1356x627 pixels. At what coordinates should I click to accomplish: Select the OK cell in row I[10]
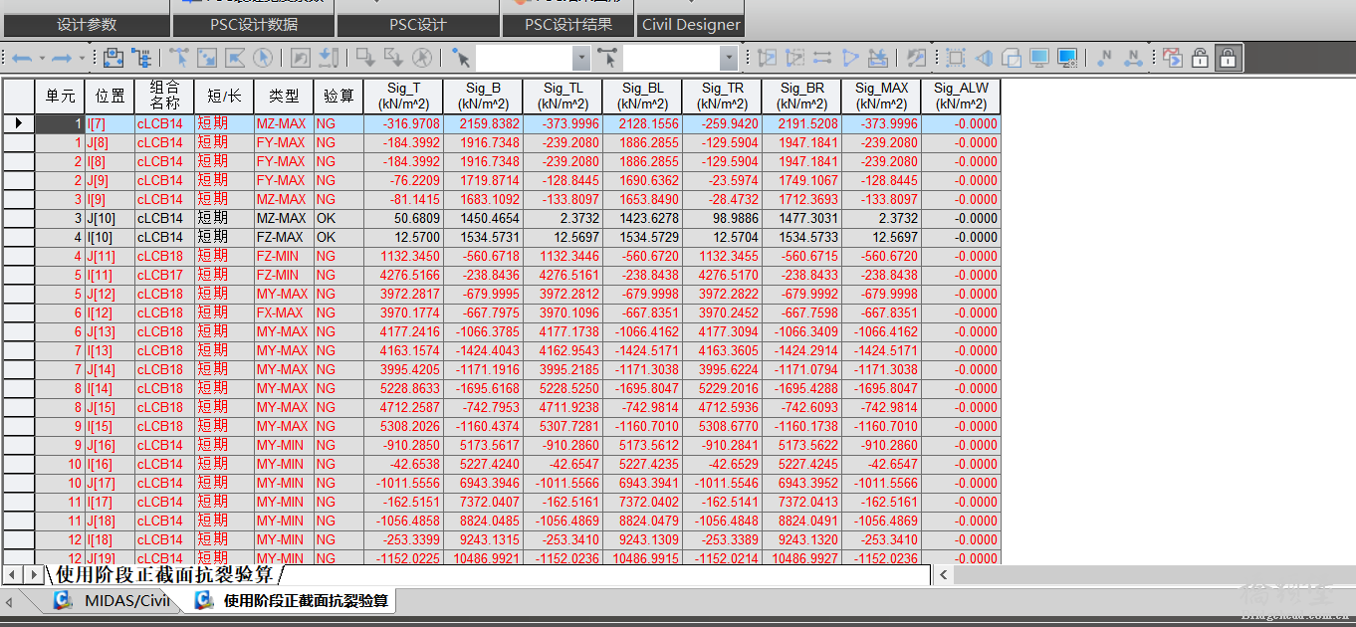(x=339, y=238)
